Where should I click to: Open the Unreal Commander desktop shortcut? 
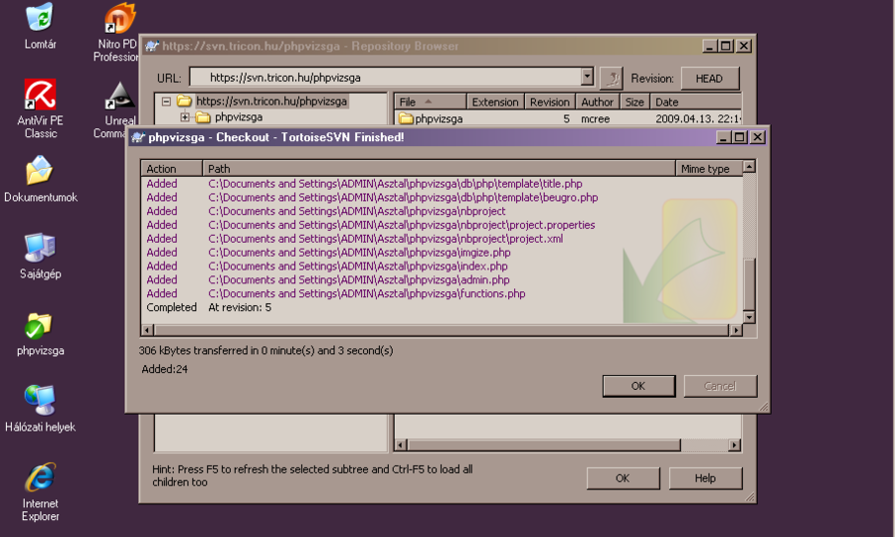[x=117, y=109]
